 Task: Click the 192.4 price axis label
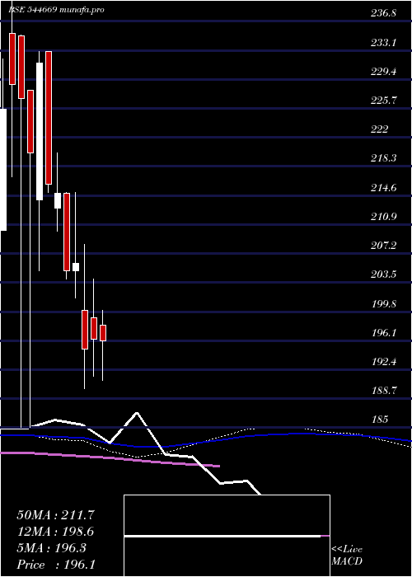point(383,362)
